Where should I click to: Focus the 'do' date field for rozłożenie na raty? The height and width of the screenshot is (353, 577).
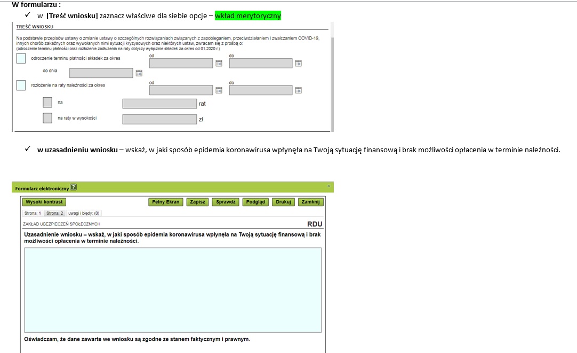(261, 90)
